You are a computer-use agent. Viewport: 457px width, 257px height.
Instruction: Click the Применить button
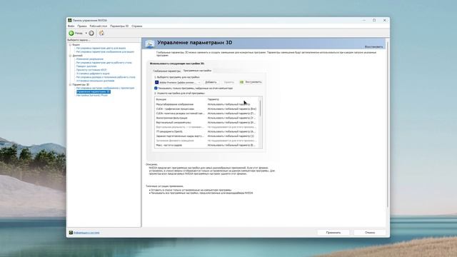pos(333,233)
